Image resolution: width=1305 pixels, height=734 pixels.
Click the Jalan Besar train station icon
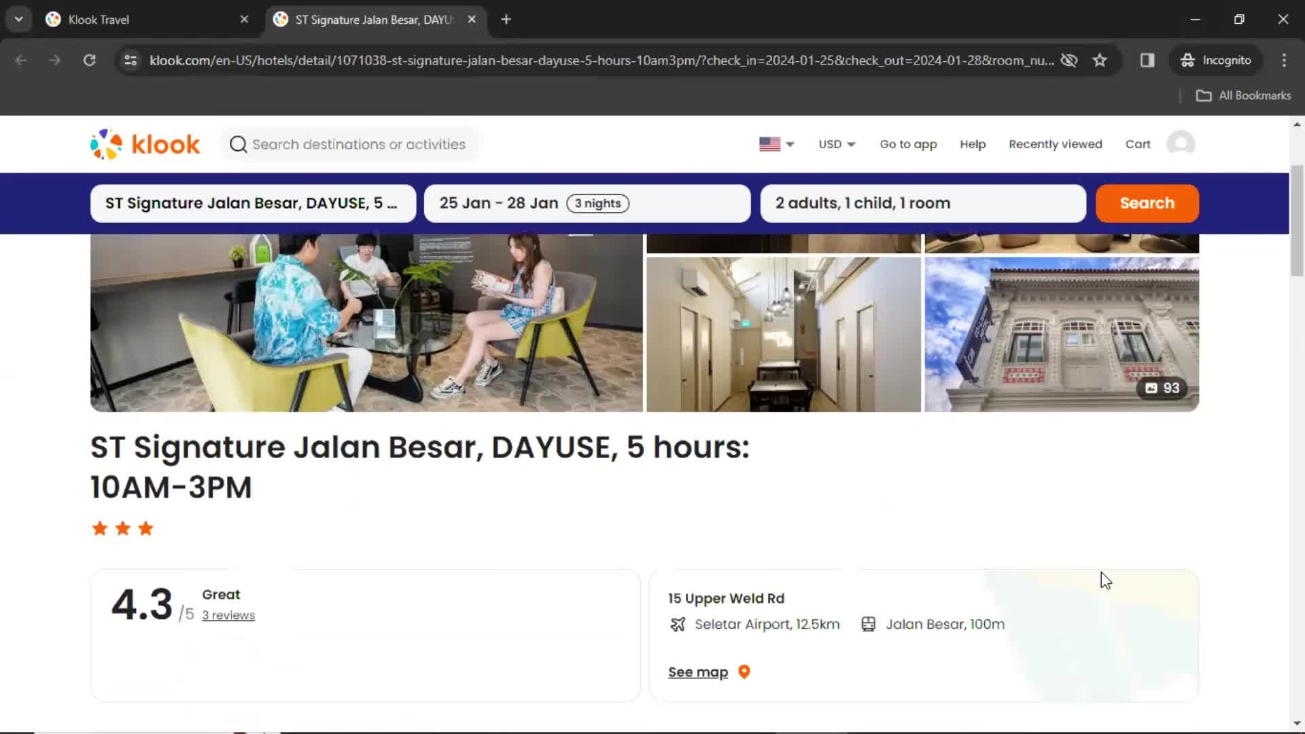(868, 625)
